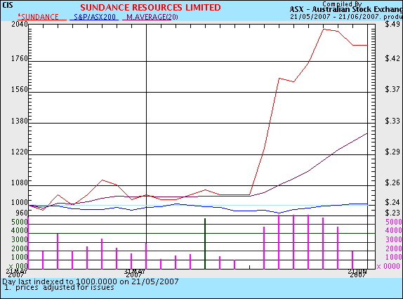This screenshot has width=403, height=299.
Task: Click the green 5000 volume label on left
Action: pyautogui.click(x=19, y=222)
